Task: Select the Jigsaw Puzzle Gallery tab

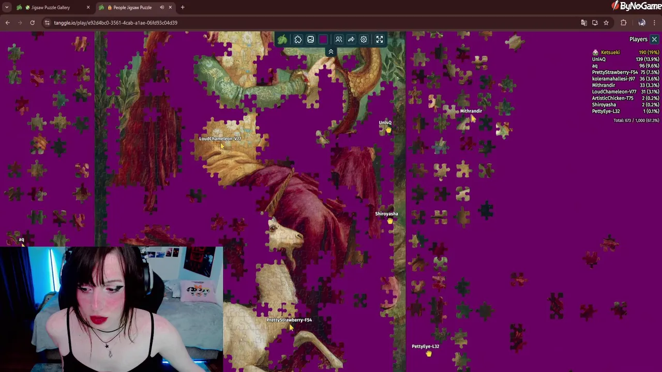Action: (x=53, y=7)
